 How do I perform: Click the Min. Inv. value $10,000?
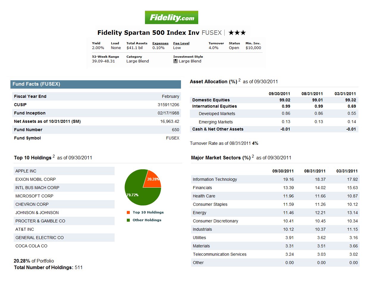coord(253,48)
